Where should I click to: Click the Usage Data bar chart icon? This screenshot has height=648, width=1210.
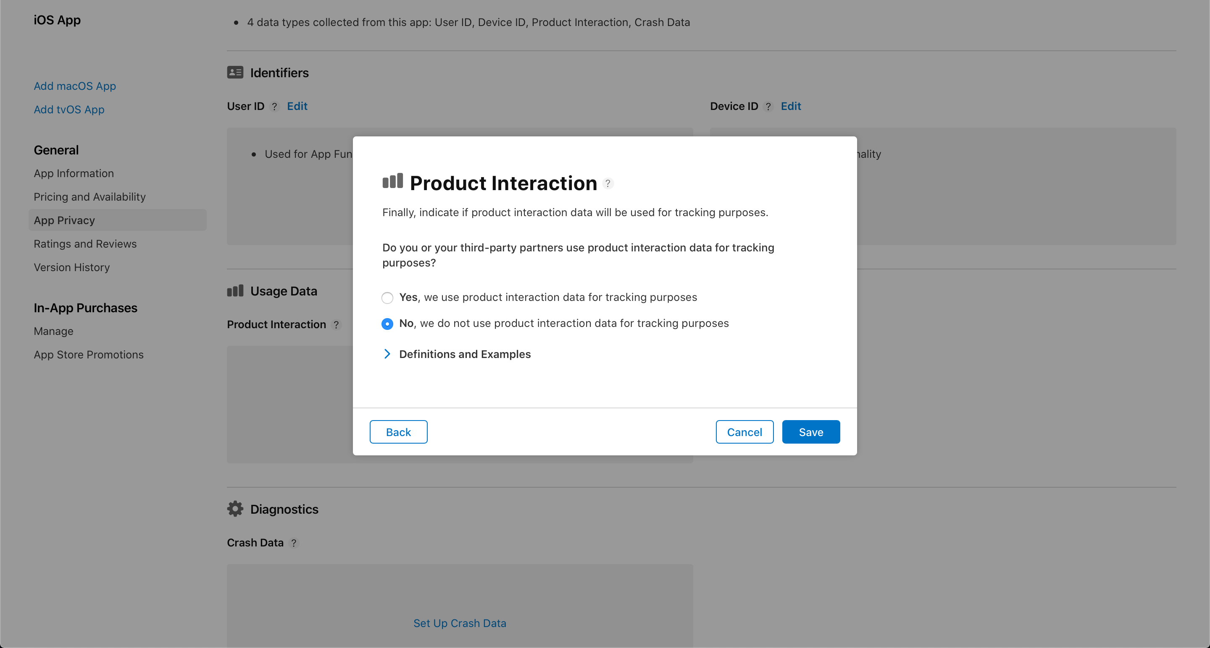235,290
